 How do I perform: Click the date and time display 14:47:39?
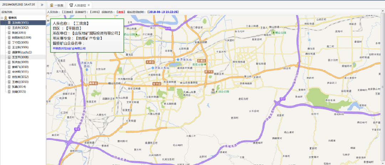[x=19, y=5]
